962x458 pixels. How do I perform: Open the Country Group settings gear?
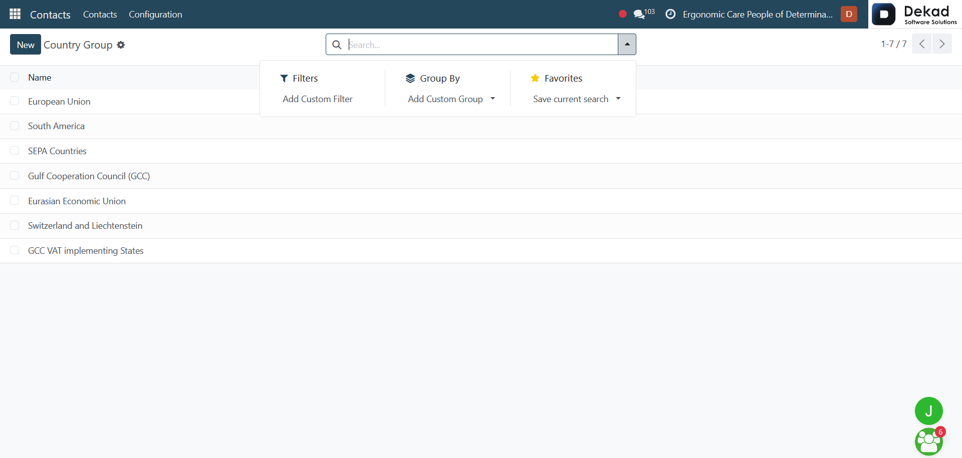(x=121, y=45)
